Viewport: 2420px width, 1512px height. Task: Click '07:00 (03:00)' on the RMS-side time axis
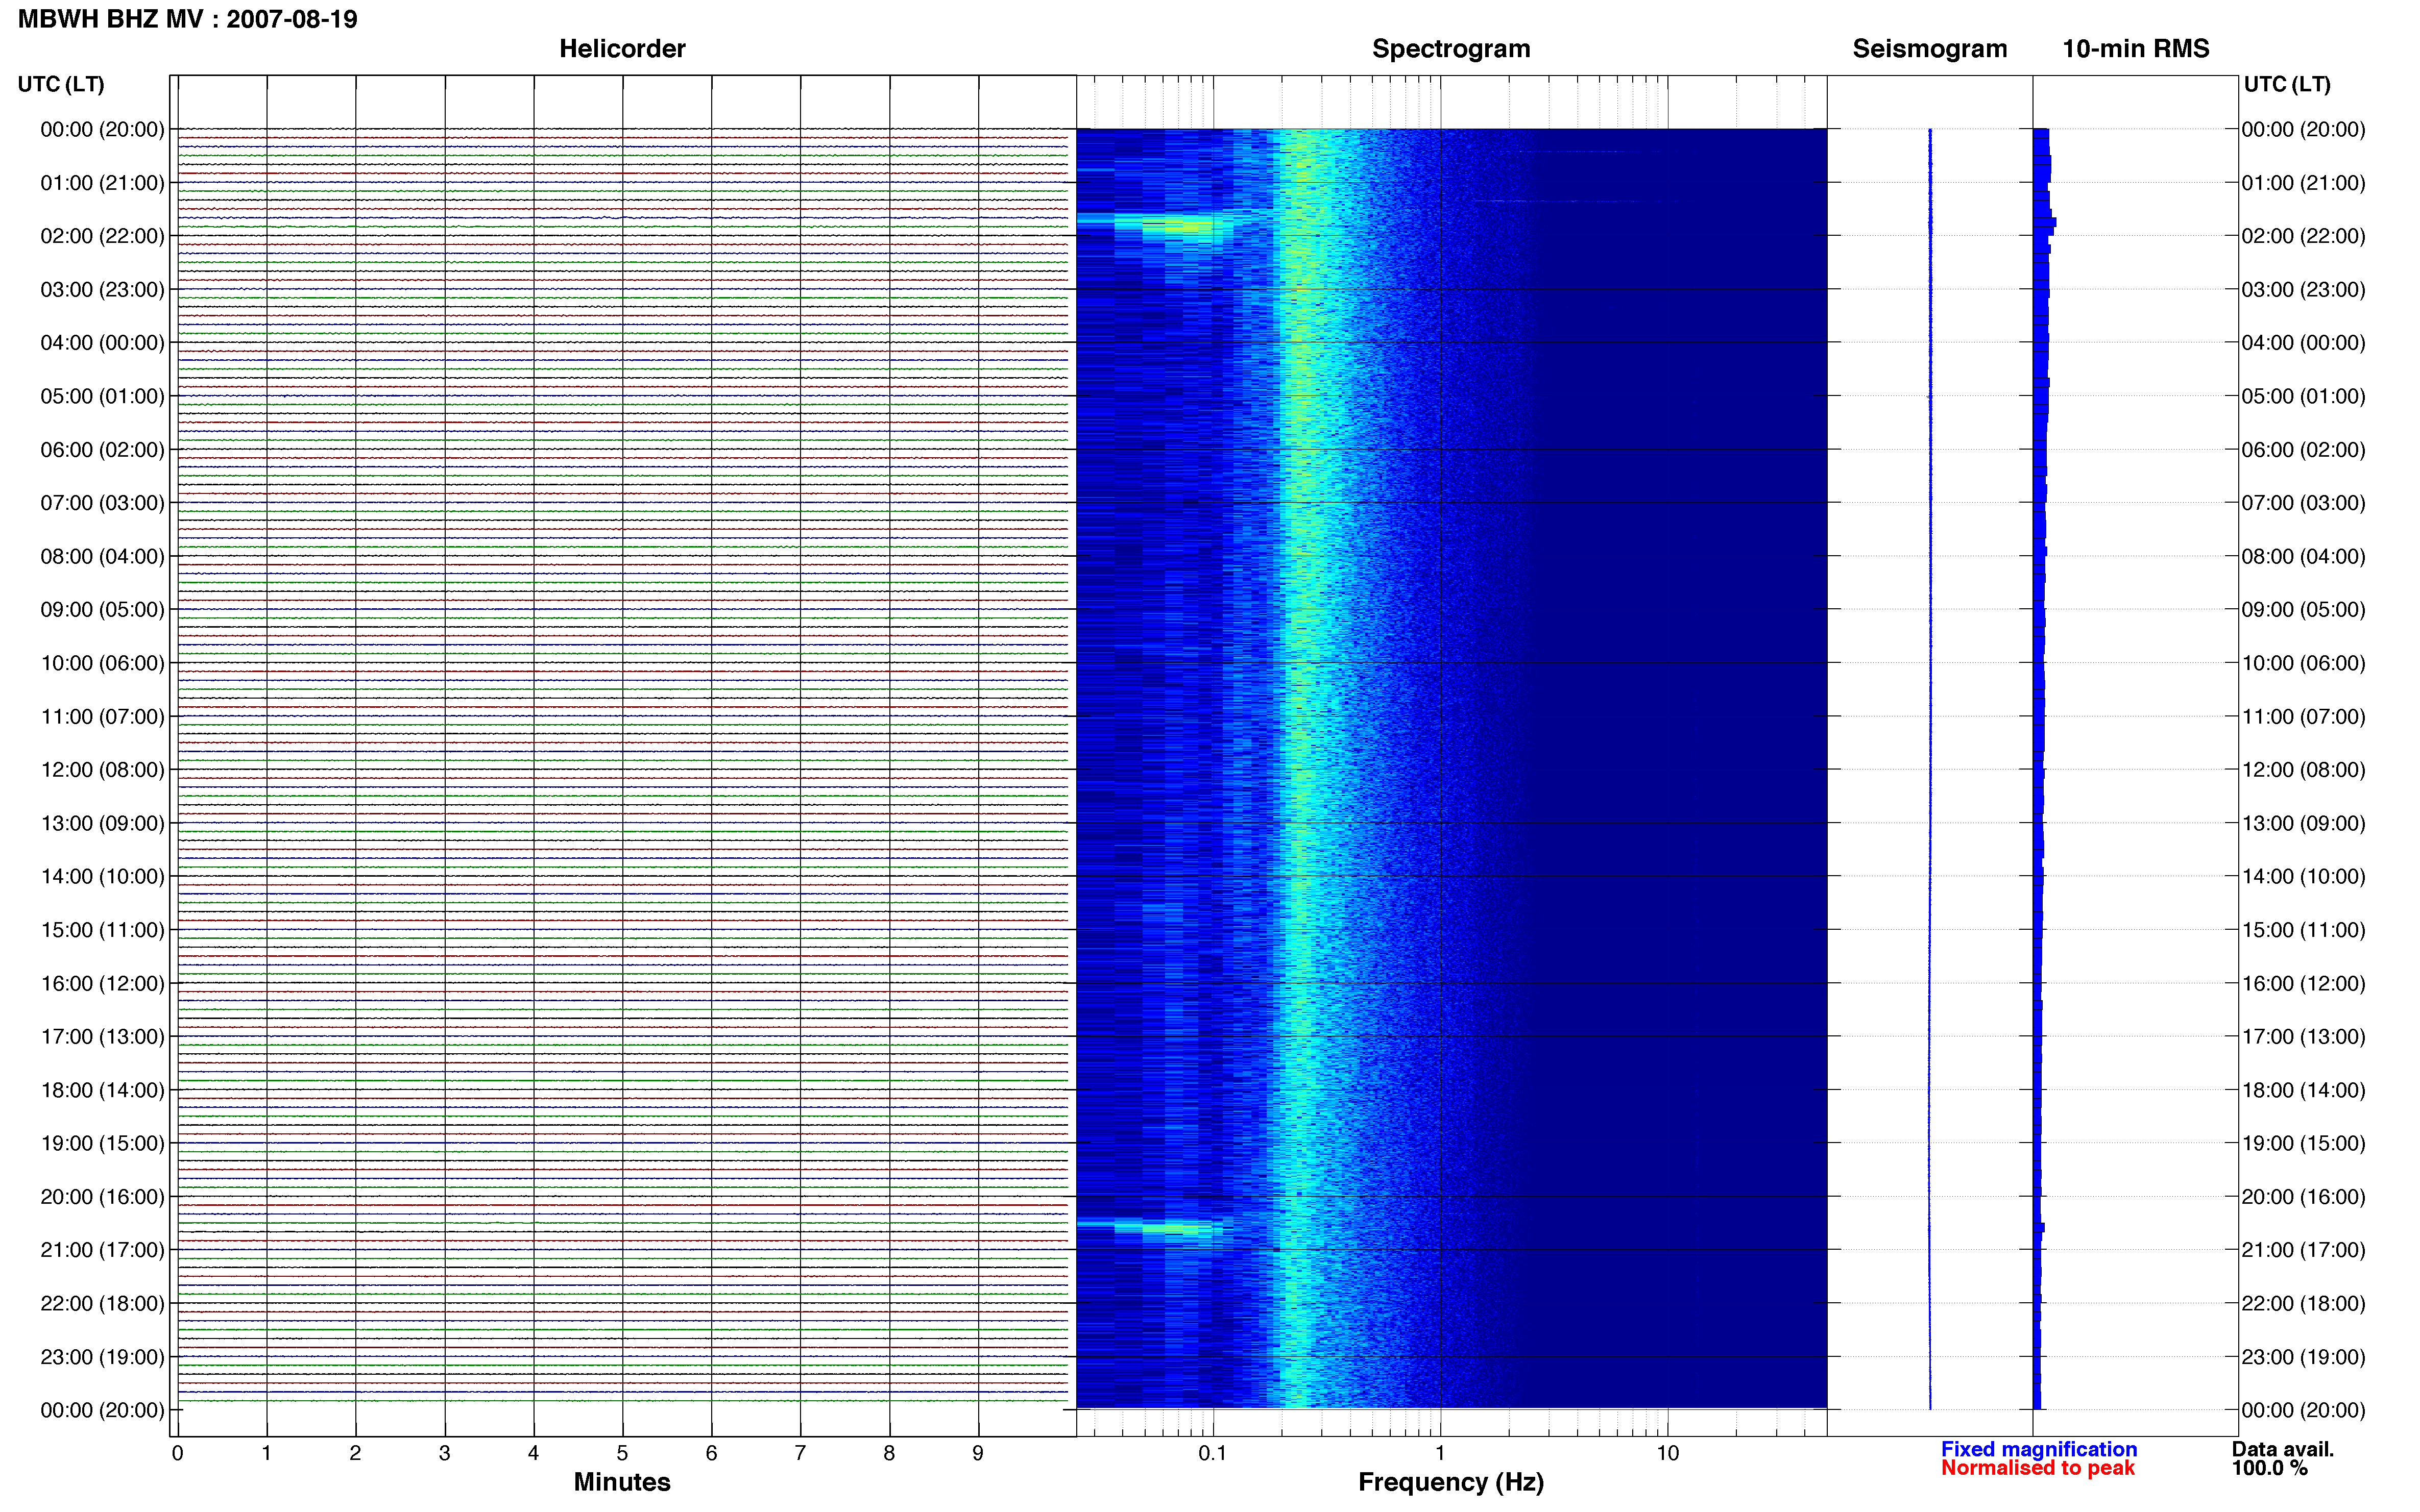(2303, 503)
